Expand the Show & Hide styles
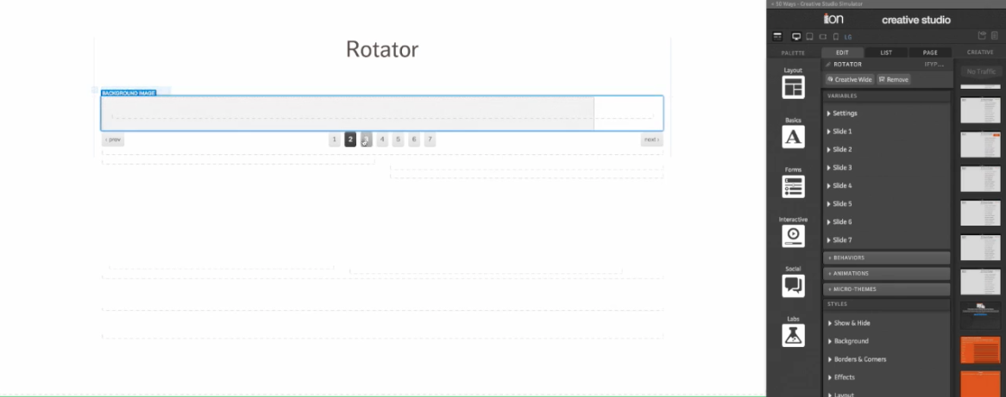The height and width of the screenshot is (397, 1006). click(852, 323)
